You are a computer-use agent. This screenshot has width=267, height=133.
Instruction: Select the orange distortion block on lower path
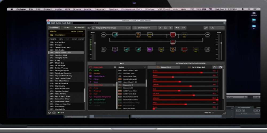click(173, 49)
